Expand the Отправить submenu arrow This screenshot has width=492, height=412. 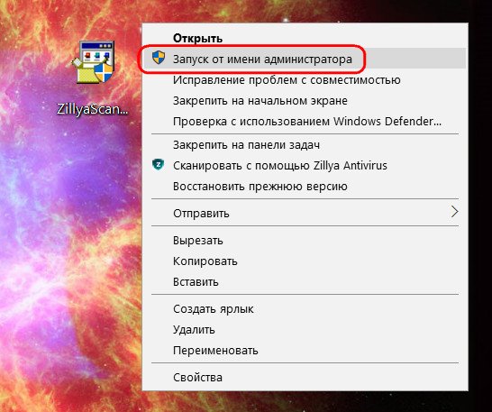pyautogui.click(x=454, y=212)
